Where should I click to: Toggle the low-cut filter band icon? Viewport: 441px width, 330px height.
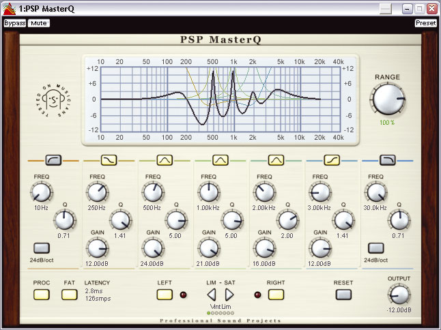point(53,160)
